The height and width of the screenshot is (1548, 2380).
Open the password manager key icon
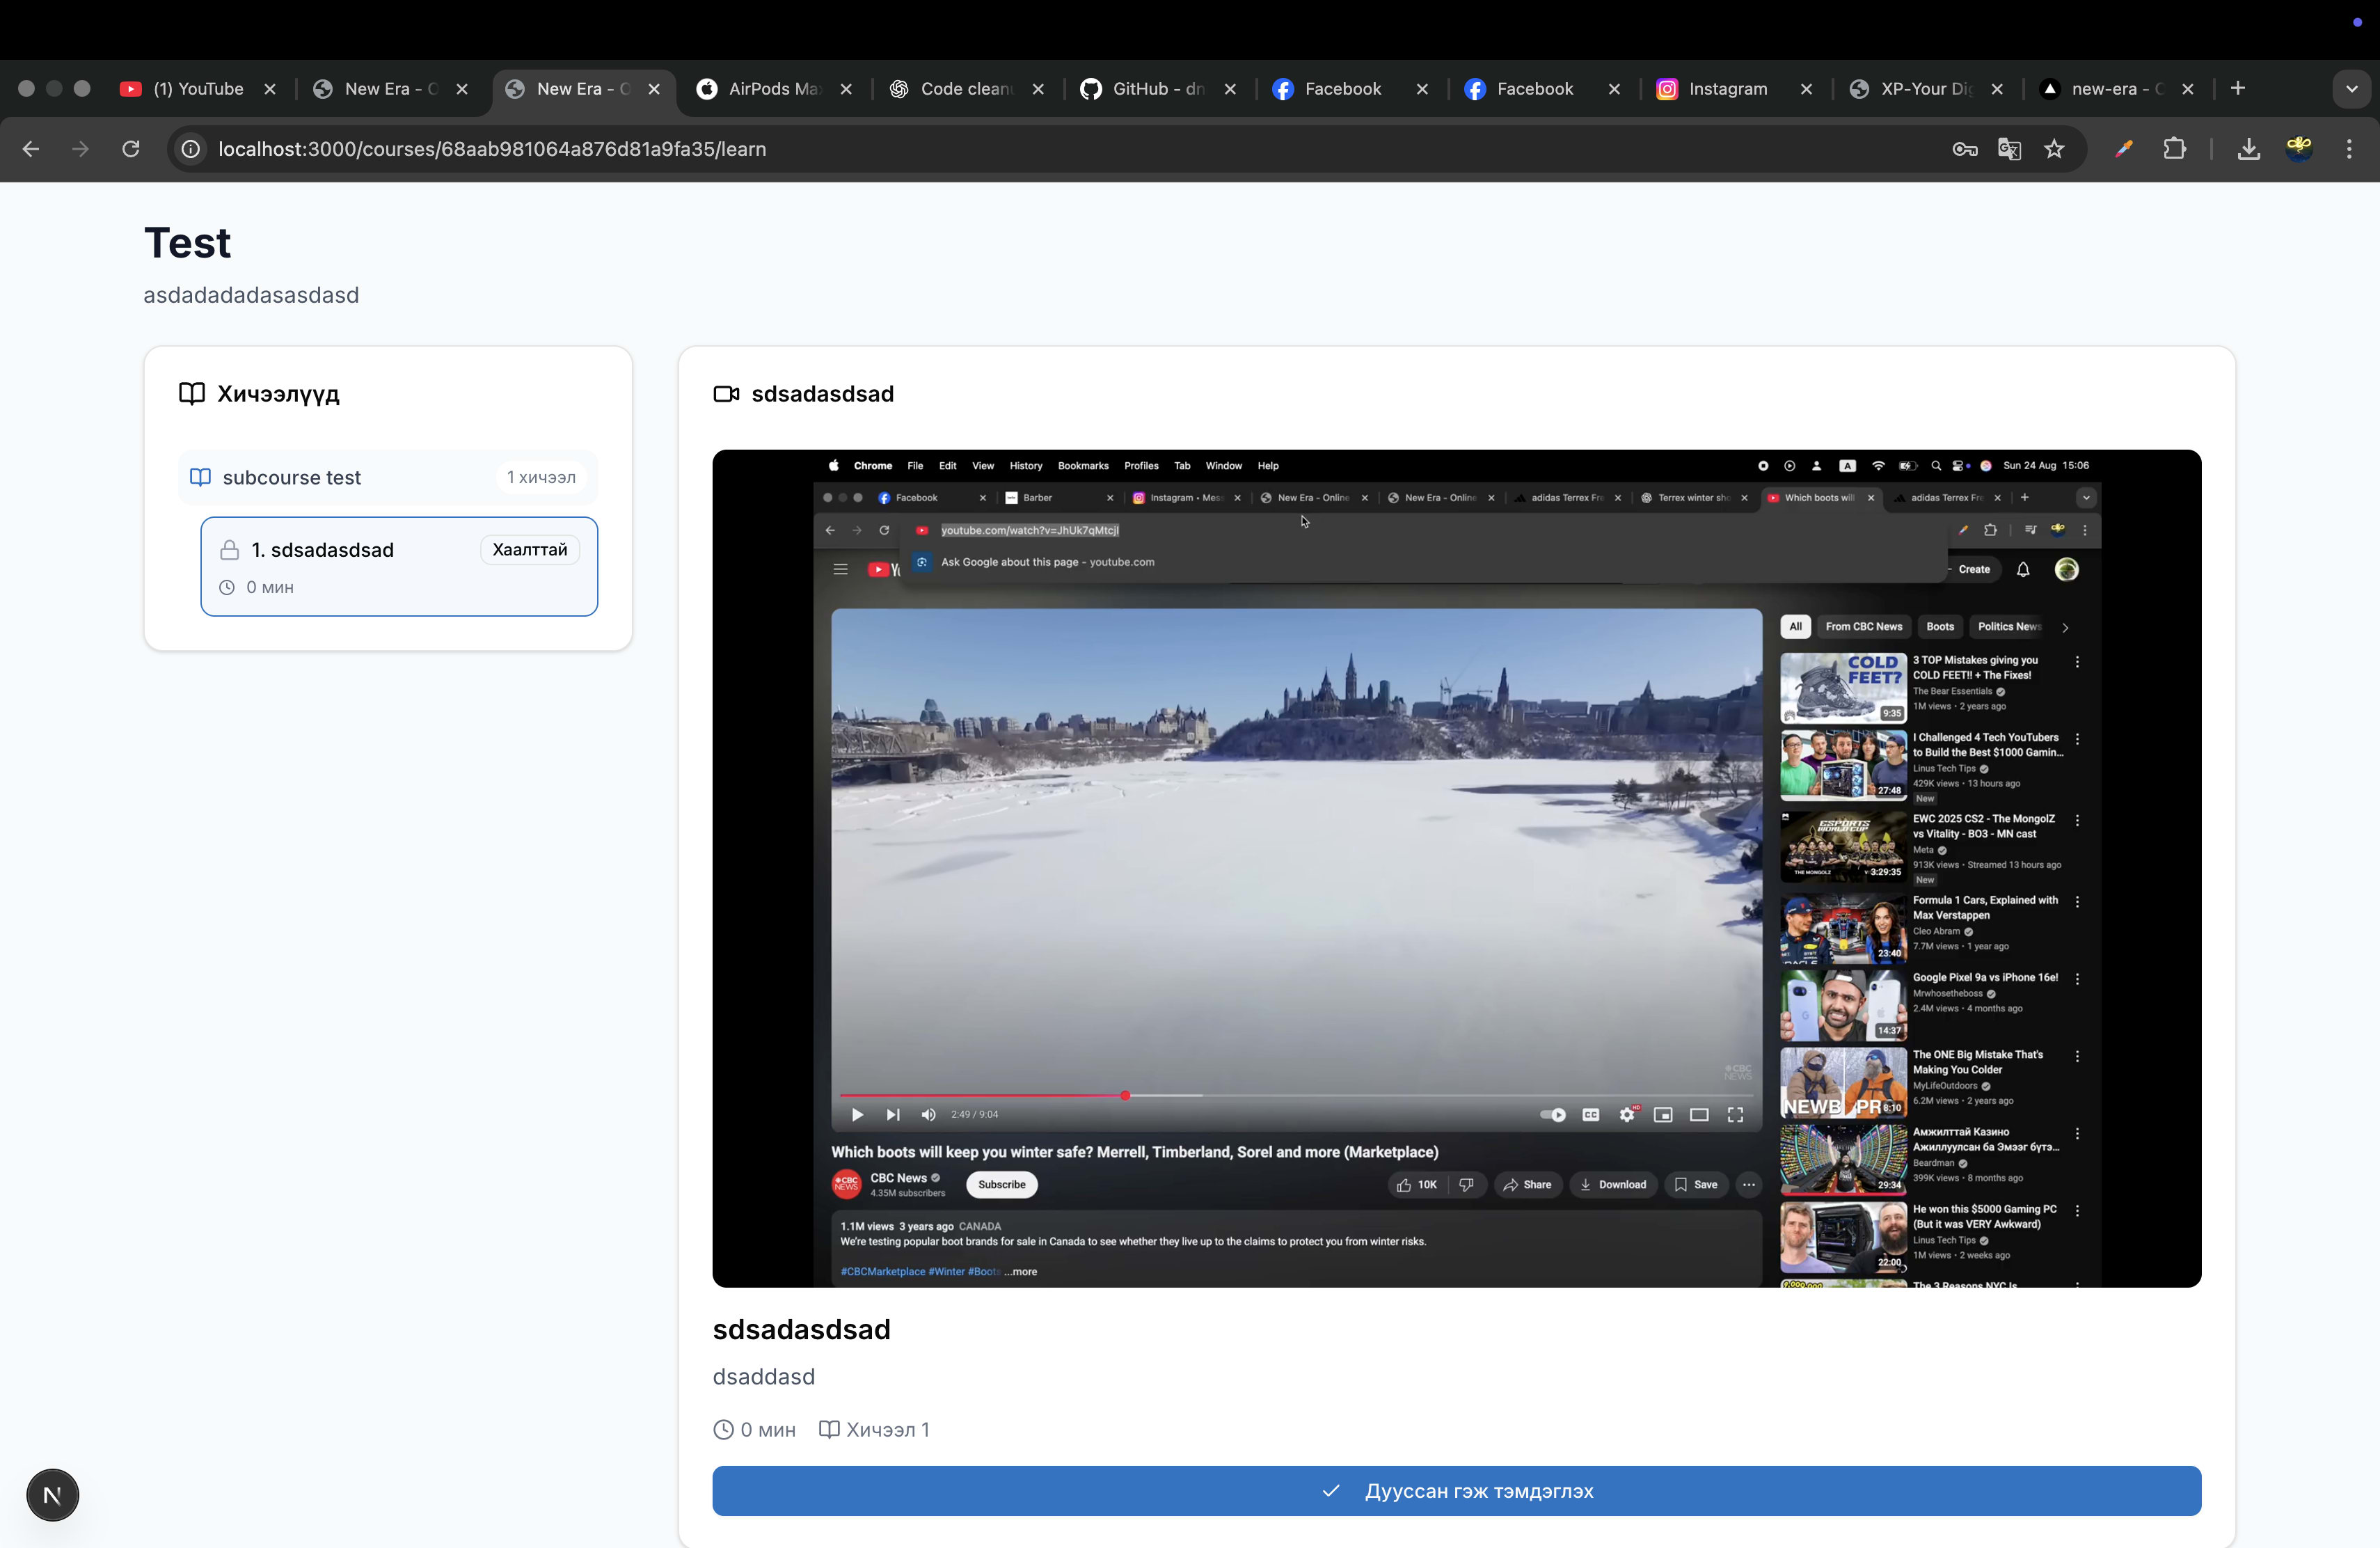coord(1964,149)
